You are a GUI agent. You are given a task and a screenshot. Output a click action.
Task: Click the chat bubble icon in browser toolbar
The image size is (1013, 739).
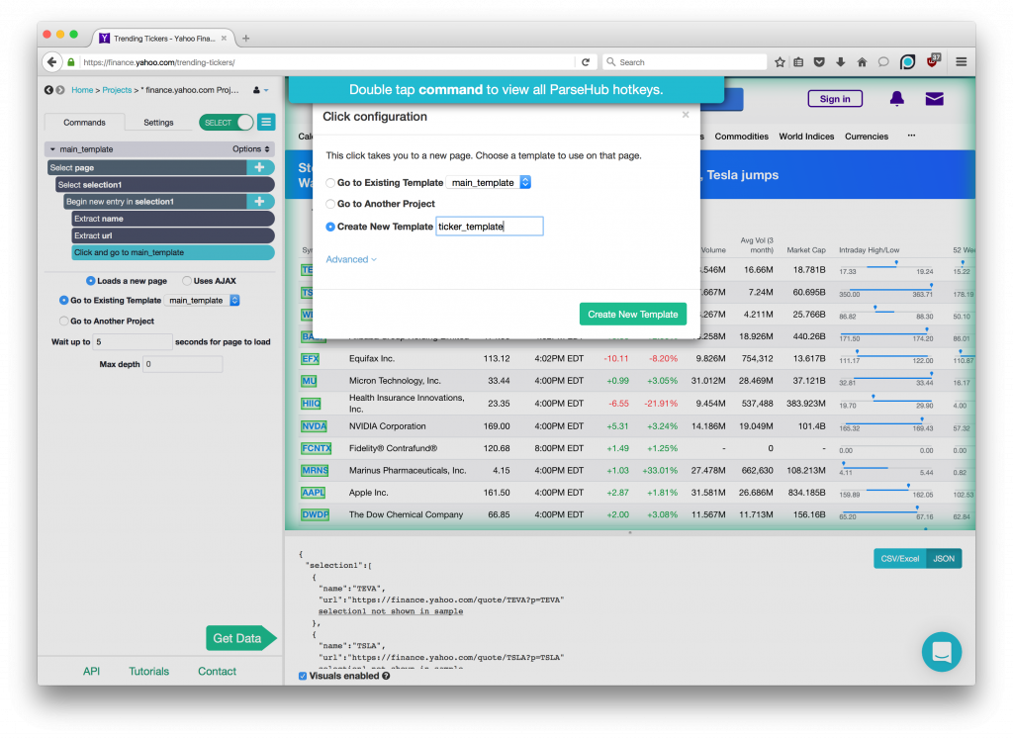883,62
